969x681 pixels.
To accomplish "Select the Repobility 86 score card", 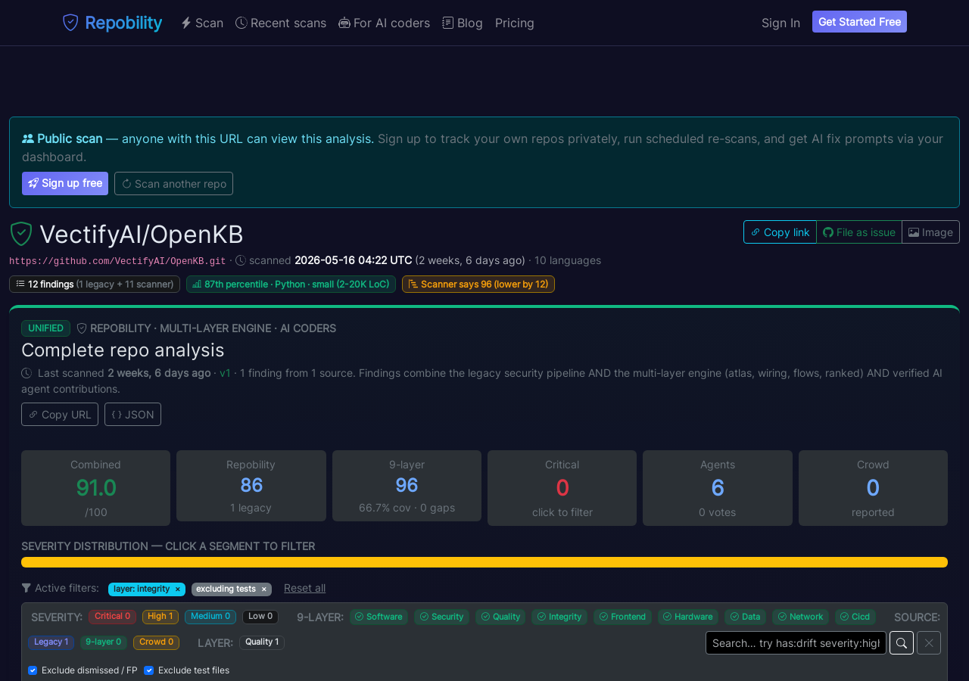I will [251, 486].
